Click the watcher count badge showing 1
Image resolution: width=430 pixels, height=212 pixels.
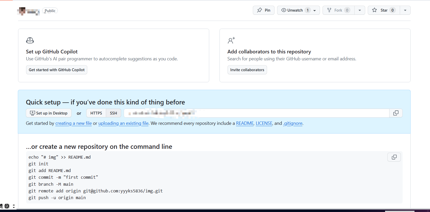[x=308, y=10]
